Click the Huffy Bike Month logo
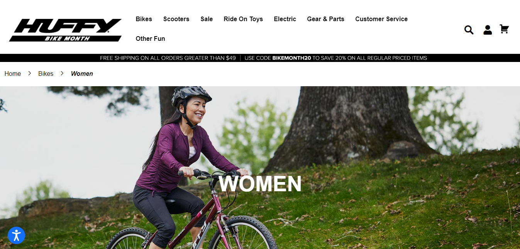The image size is (520, 249). pyautogui.click(x=65, y=30)
